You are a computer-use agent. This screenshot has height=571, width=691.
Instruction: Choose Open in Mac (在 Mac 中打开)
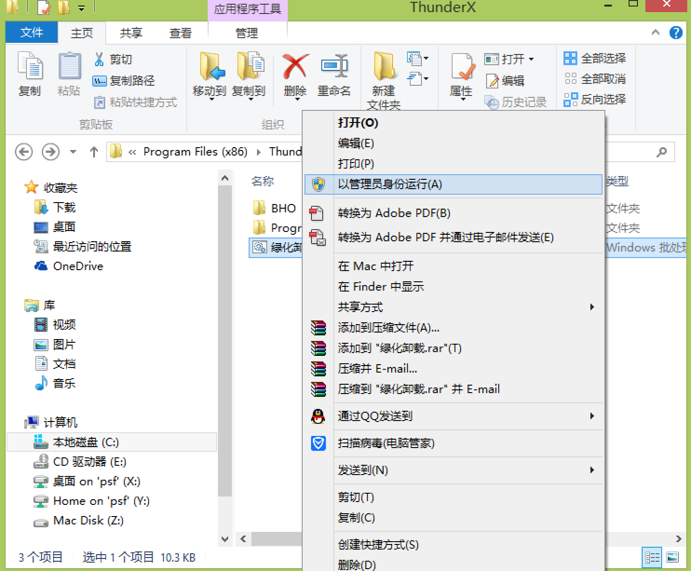(454, 266)
